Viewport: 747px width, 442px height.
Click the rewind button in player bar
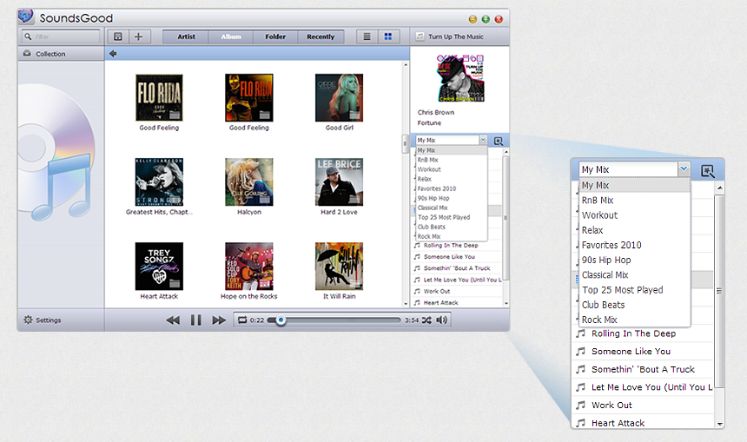(x=173, y=320)
